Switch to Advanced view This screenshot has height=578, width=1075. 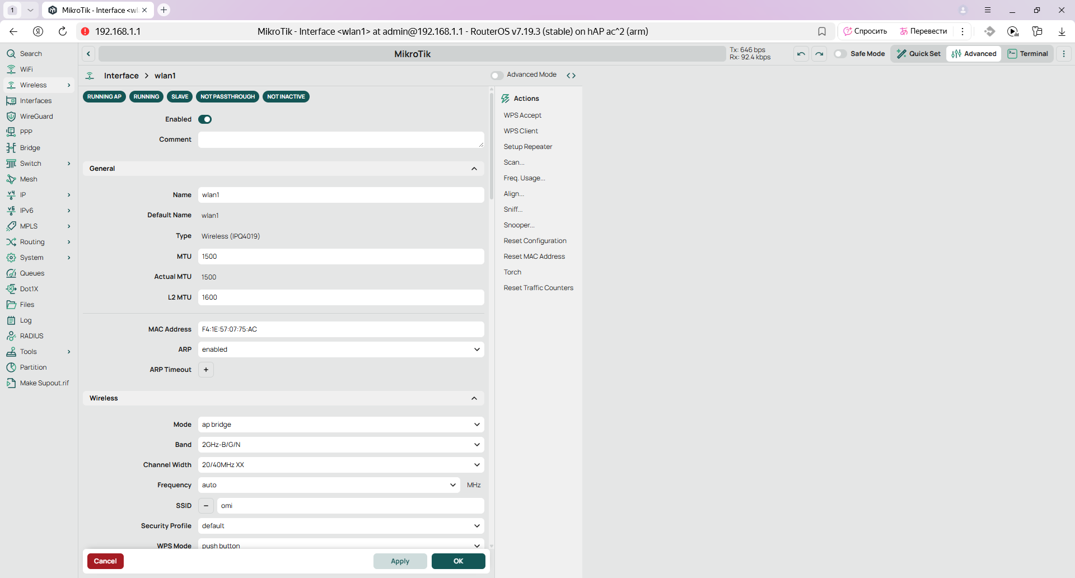(x=974, y=54)
